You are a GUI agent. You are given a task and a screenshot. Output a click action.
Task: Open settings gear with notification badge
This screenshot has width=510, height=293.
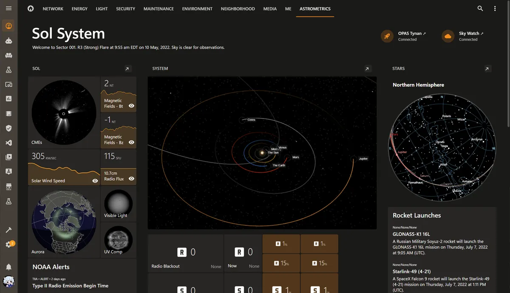8,245
